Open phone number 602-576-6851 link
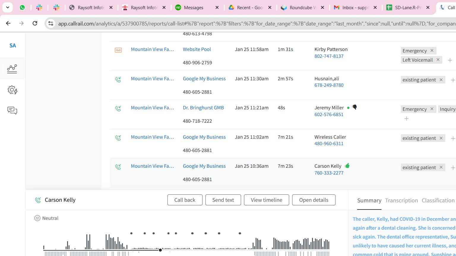This screenshot has height=256, width=456. [x=329, y=114]
